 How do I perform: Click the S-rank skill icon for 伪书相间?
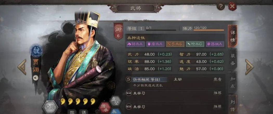(128, 79)
